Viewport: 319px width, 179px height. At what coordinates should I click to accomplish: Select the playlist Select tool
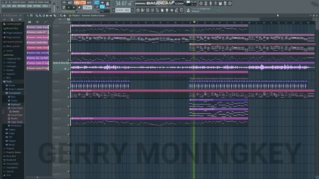[x=58, y=15]
